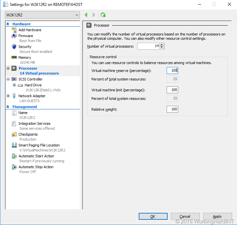237x225 pixels.
Task: Click the Network Adapter icon
Action: click(x=14, y=96)
